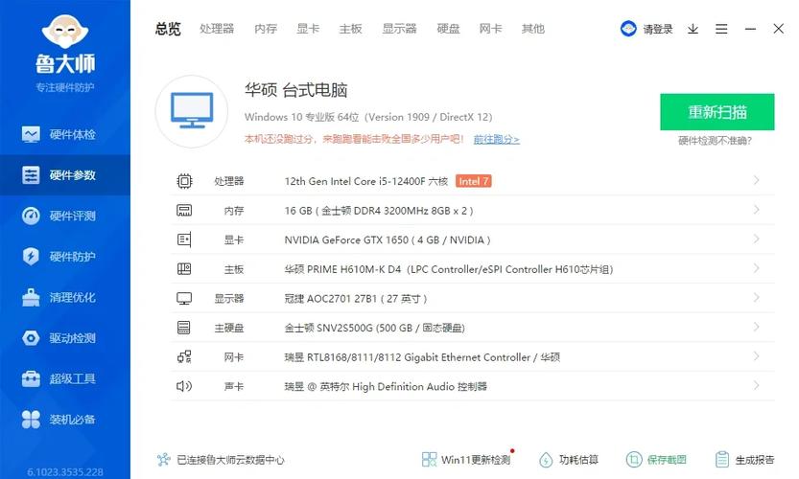The image size is (799, 479).
Task: Expand the 主硬盘 row chevron
Action: tap(756, 327)
